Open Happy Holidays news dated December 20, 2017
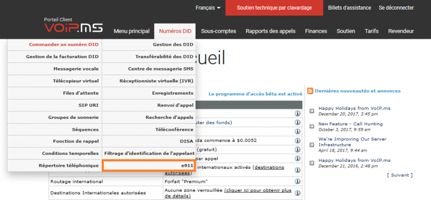This screenshot has width=431, height=200. pos(354,108)
